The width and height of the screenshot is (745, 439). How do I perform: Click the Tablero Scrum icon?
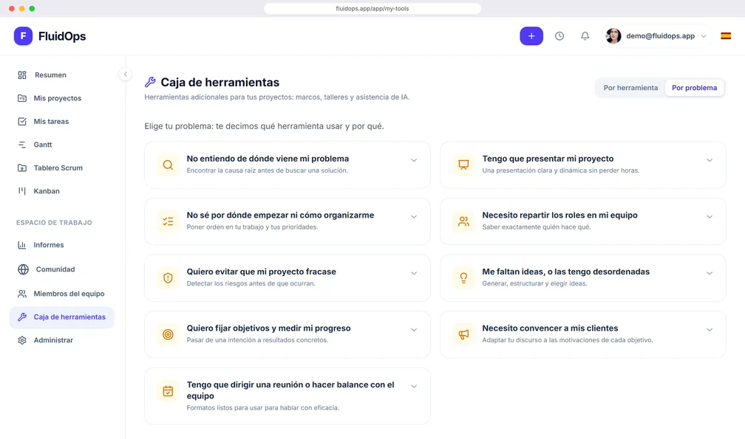tap(22, 167)
